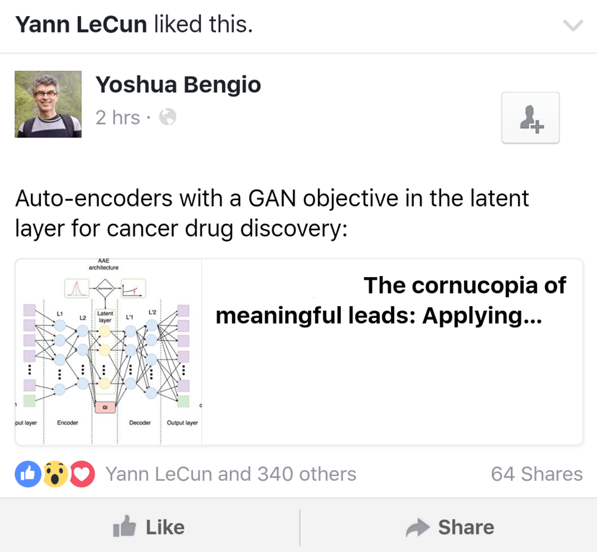Click the 2 hrs post timestamp
597x552 pixels.
[x=118, y=118]
